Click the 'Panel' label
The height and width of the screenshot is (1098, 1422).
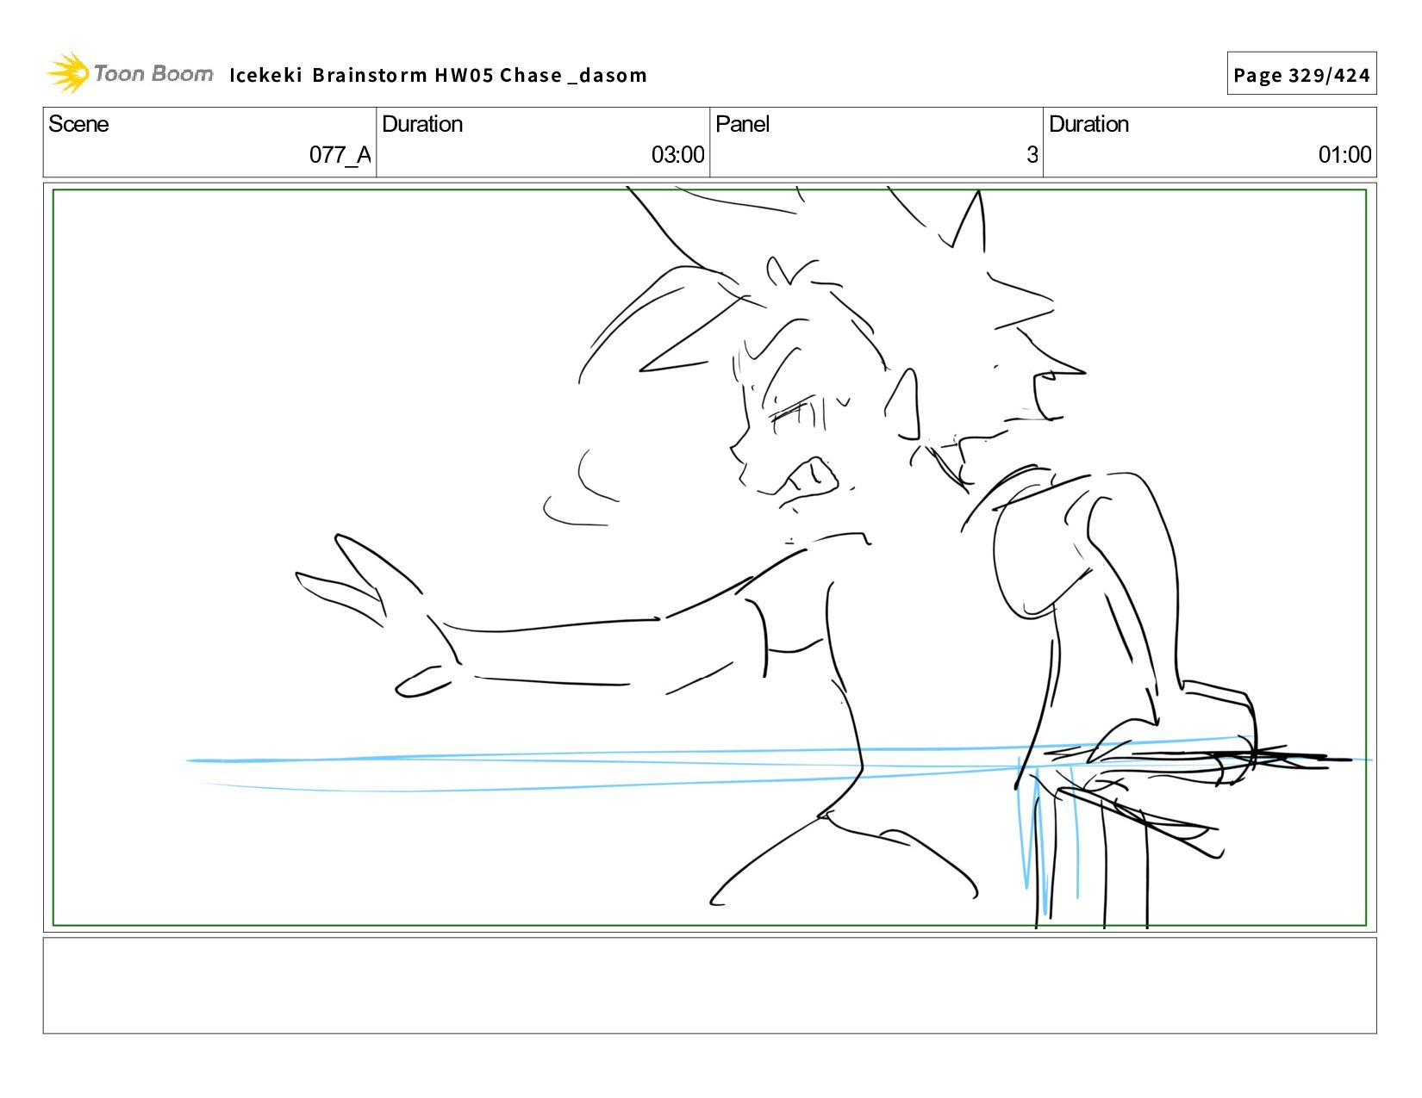coord(742,124)
